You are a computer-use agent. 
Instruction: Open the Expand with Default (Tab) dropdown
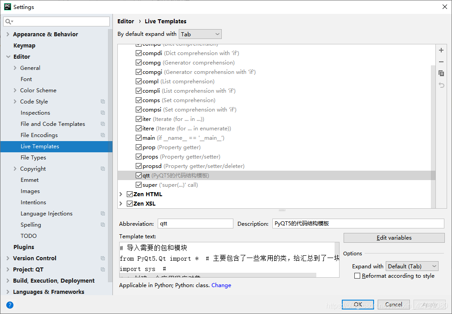[412, 266]
